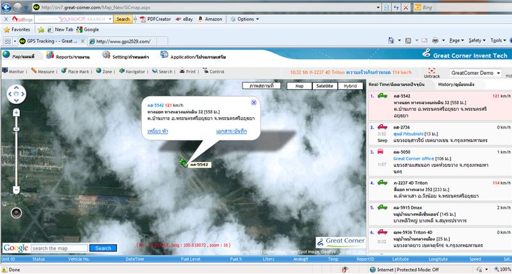Switch map to Satellite view
The width and height of the screenshot is (512, 274).
(x=324, y=85)
